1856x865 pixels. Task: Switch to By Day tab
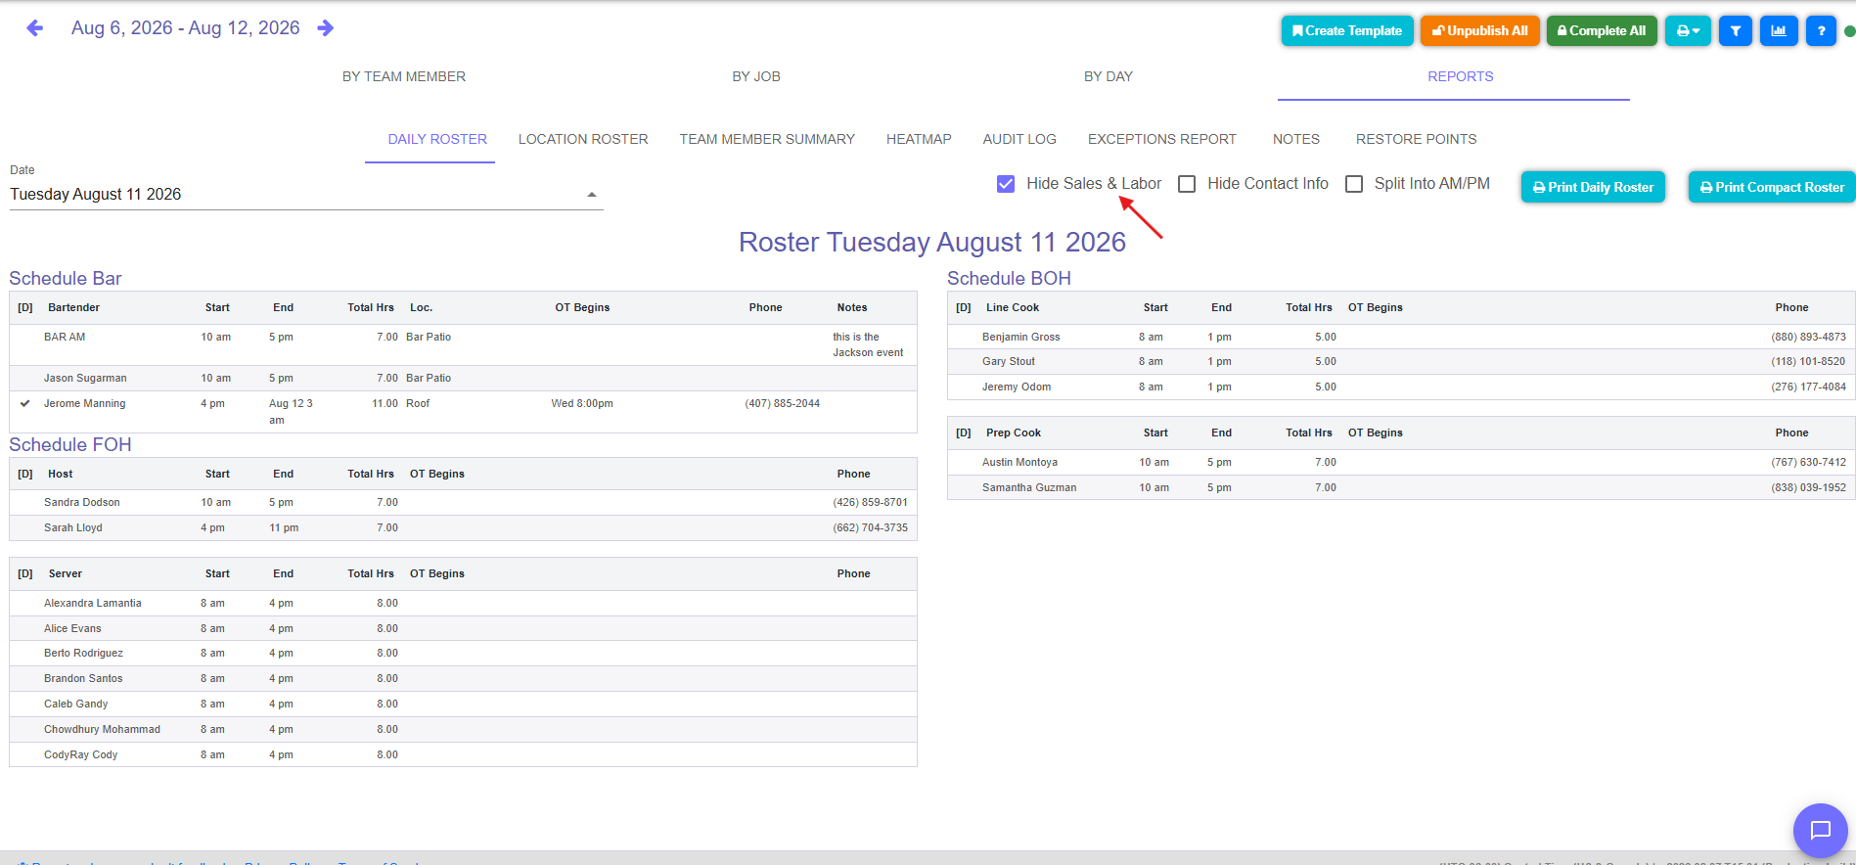[x=1109, y=76]
